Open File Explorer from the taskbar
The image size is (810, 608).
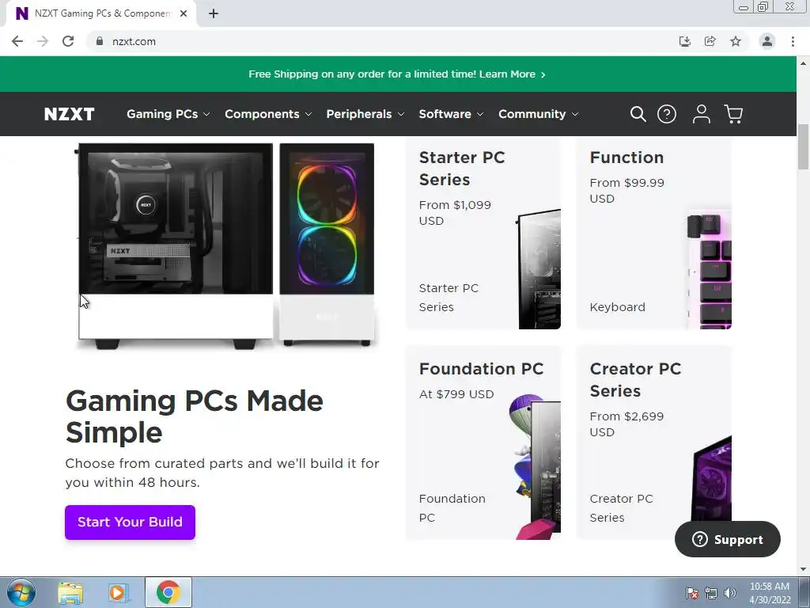point(70,592)
